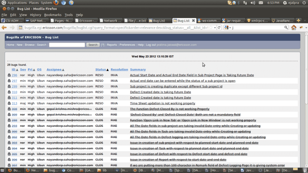Click the Ubuntu logo beside Applications
Viewport: 308px width, 173px height.
(x=4, y=2)
